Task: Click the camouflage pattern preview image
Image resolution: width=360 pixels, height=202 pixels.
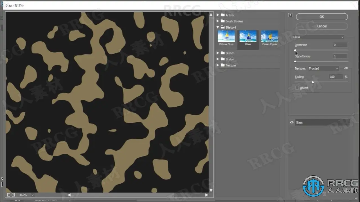Action: click(x=107, y=102)
